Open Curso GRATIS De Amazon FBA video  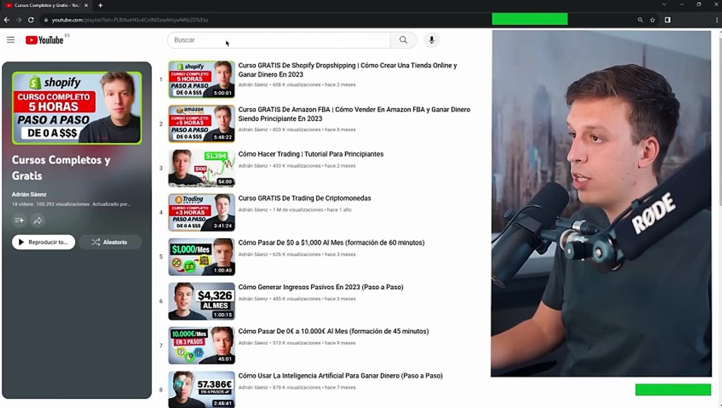pyautogui.click(x=354, y=114)
